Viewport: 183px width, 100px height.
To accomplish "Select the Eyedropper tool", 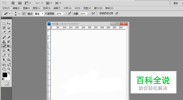I will [x=9, y=32].
